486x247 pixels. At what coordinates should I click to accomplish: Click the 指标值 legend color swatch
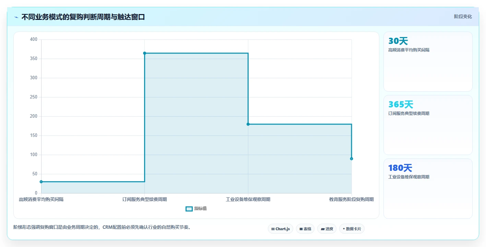[x=189, y=209]
